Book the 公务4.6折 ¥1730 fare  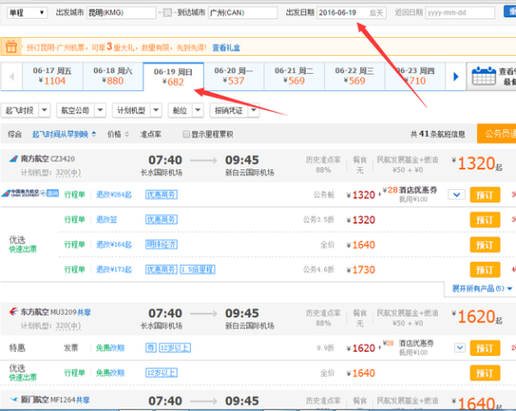[x=485, y=270]
